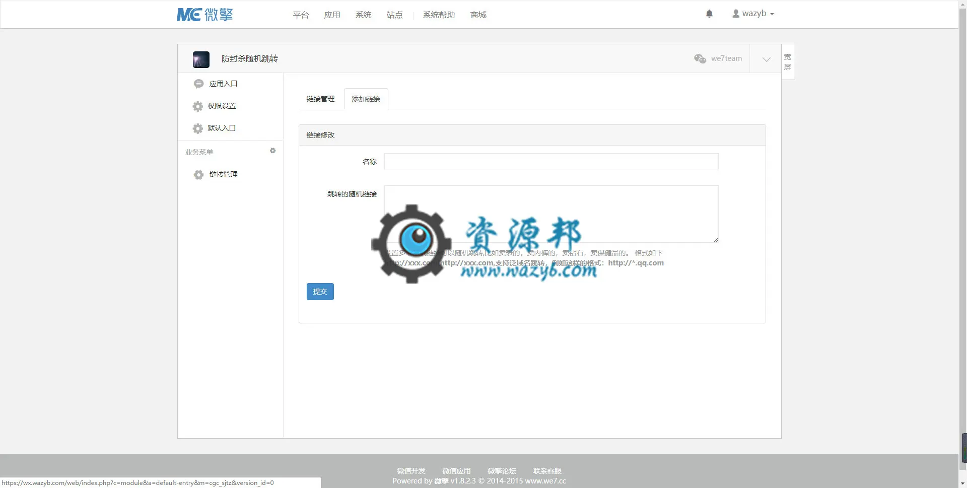Toggle the 宽屏 wide screen button

coord(788,62)
